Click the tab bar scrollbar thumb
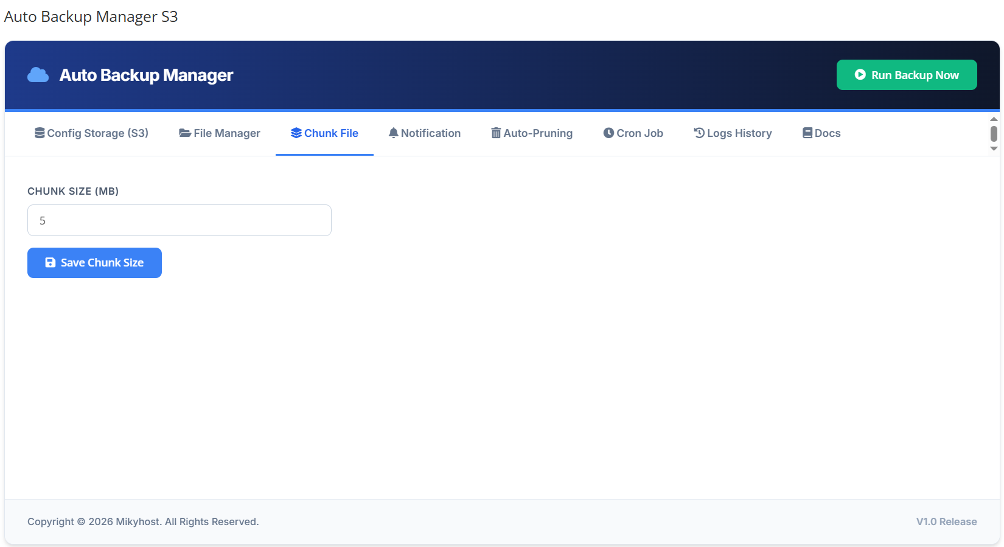The width and height of the screenshot is (1004, 547). pyautogui.click(x=994, y=133)
